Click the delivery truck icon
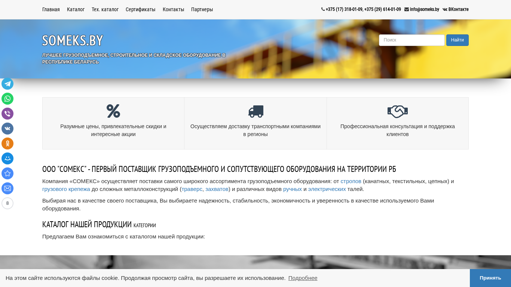This screenshot has height=287, width=511. pyautogui.click(x=256, y=111)
